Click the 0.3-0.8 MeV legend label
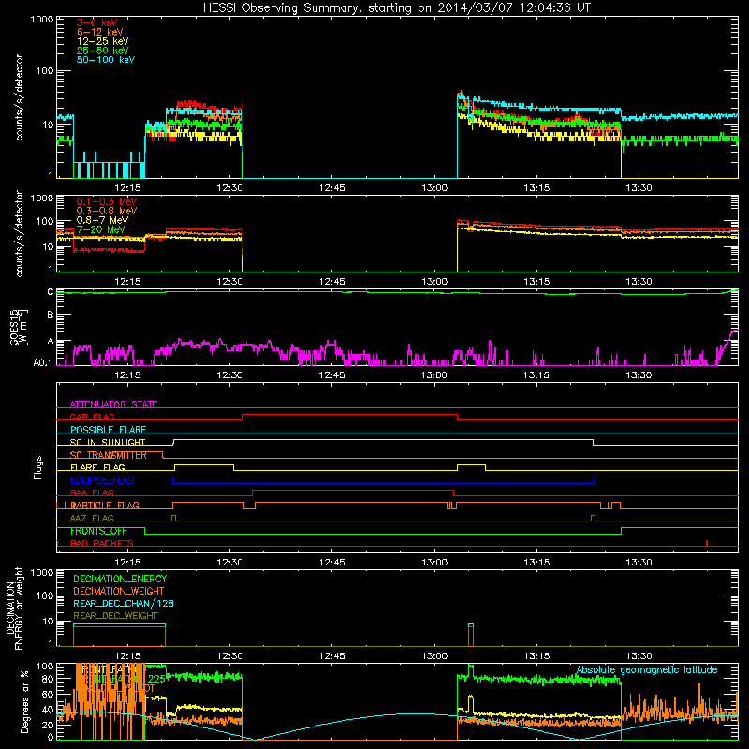The image size is (749, 749). (x=107, y=211)
